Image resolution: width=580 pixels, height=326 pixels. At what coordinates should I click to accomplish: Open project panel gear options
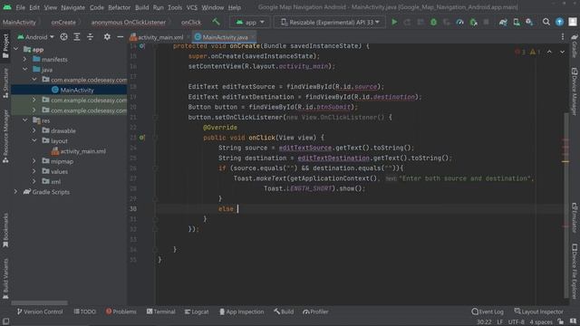(x=107, y=37)
